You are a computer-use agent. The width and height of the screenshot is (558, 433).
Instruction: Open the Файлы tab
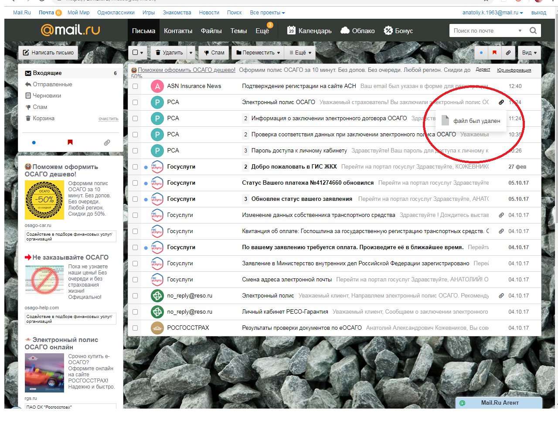pyautogui.click(x=211, y=31)
